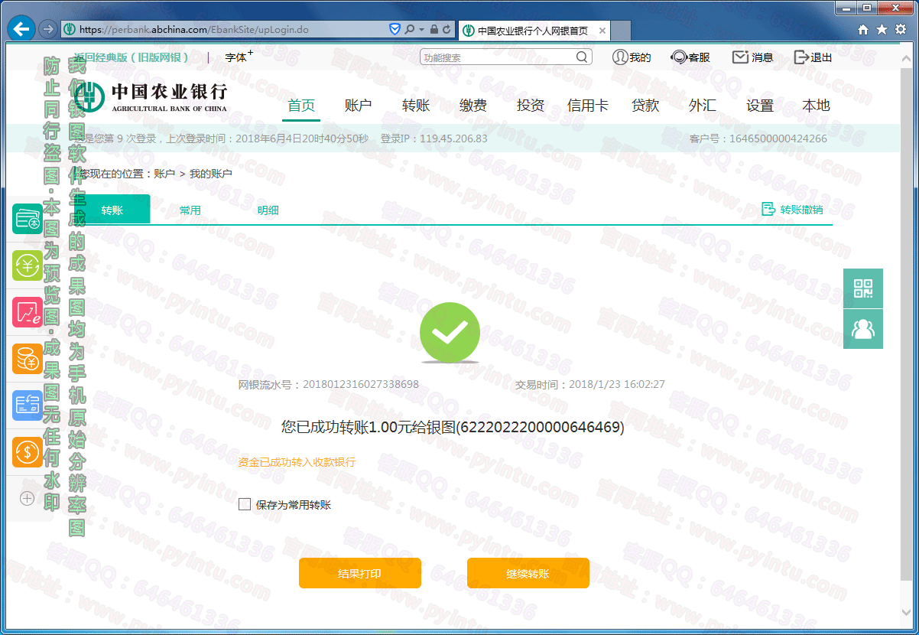The width and height of the screenshot is (919, 635).
Task: Select the green 转账 sub-tab
Action: pyautogui.click(x=112, y=210)
